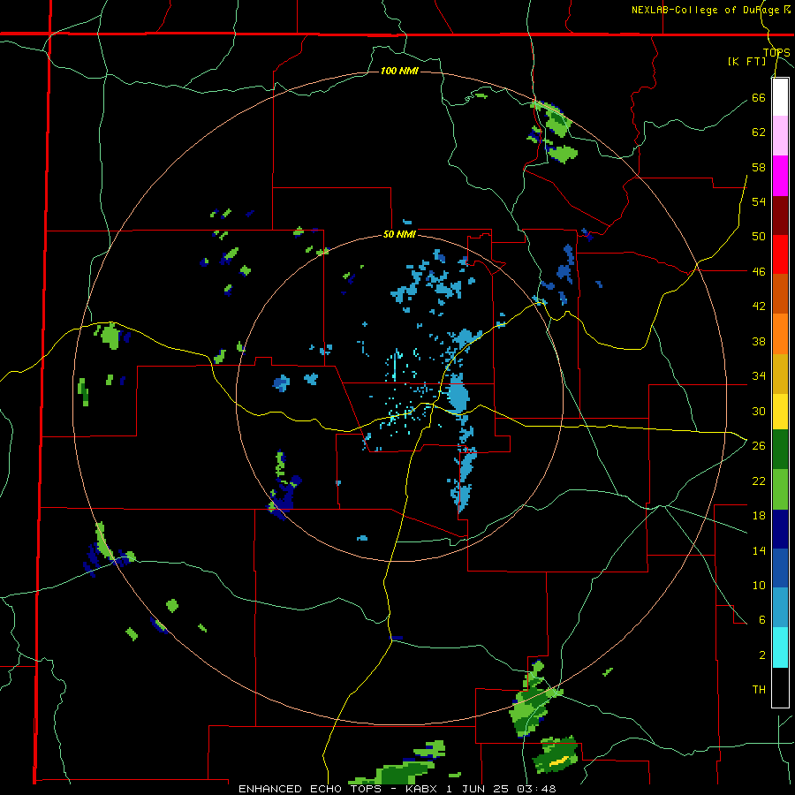Viewport: 795px width, 795px height.
Task: Click the KABX station identifier in the caption
Action: coord(423,789)
